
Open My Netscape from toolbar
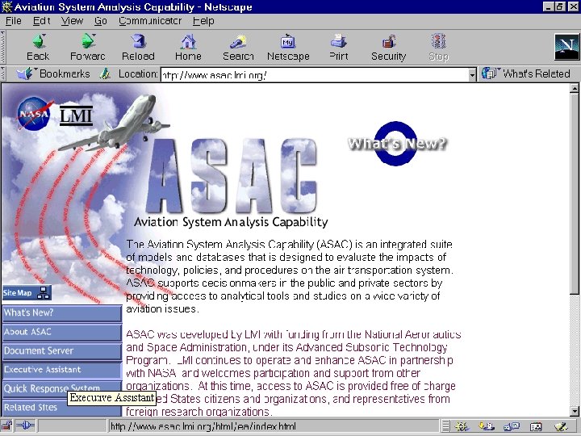point(288,47)
